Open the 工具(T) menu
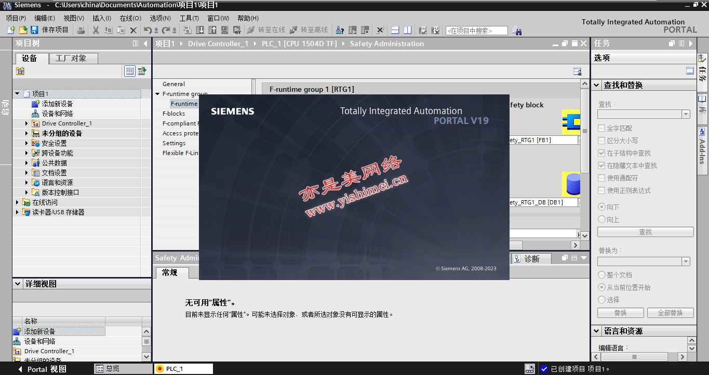The width and height of the screenshot is (709, 375). [x=189, y=18]
